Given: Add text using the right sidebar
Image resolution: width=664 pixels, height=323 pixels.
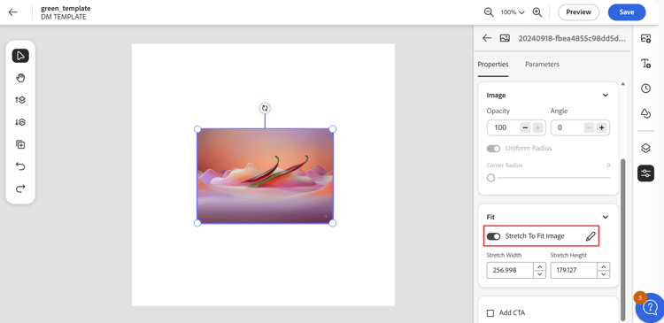Looking at the screenshot, I should [x=645, y=64].
